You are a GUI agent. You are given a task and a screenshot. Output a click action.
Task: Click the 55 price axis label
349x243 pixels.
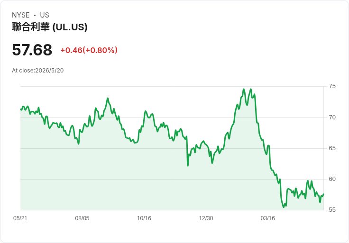coord(332,210)
